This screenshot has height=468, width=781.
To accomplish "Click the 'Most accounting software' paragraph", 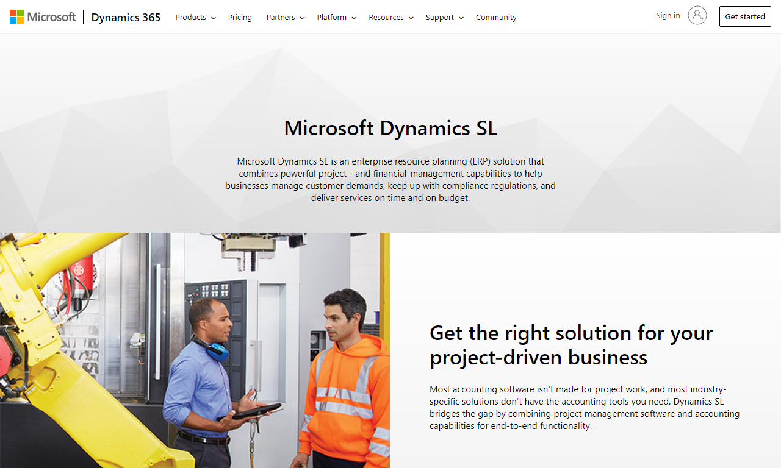I will 585,408.
